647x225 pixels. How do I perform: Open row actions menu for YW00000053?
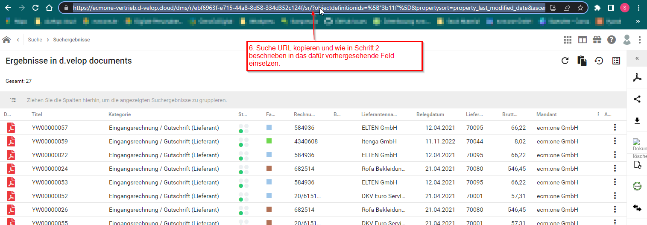click(x=615, y=182)
